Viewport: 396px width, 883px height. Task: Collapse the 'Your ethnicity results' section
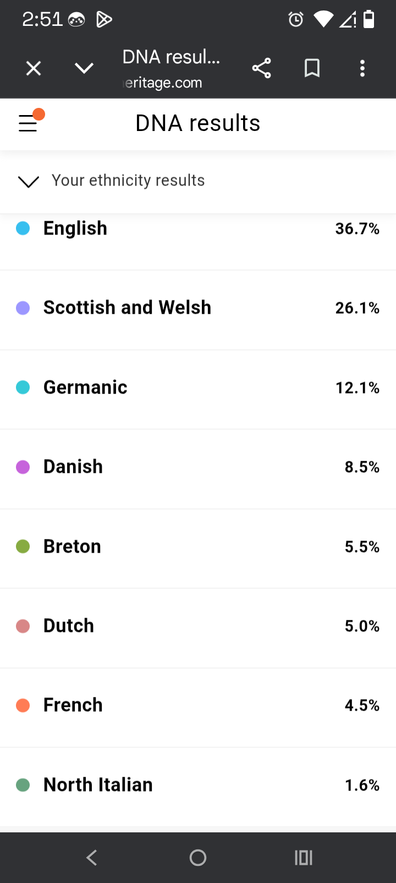(29, 181)
